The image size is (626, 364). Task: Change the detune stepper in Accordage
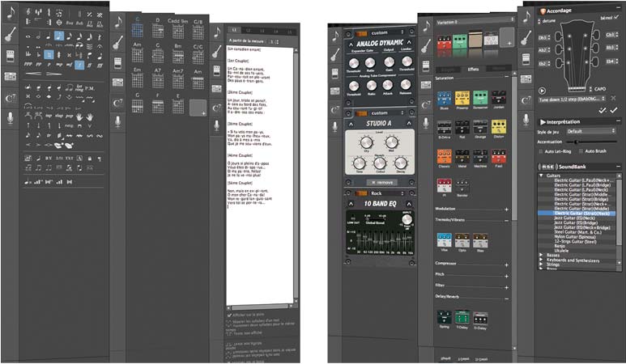point(539,21)
